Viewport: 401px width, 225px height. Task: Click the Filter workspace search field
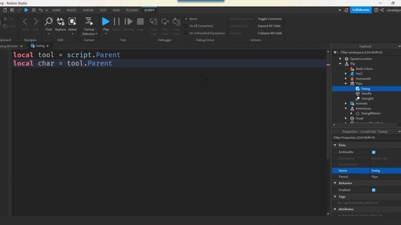click(367, 52)
